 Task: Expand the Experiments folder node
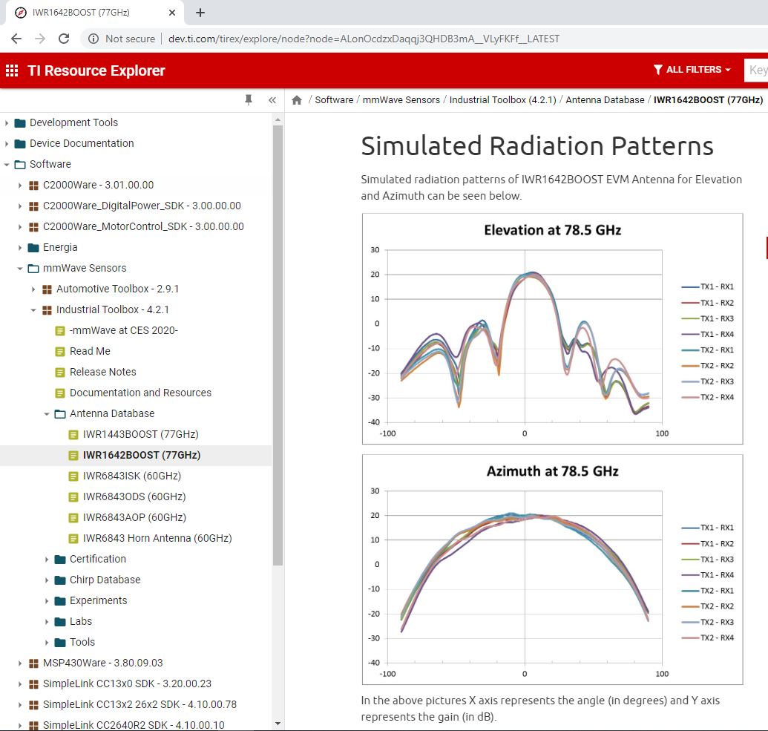pos(46,601)
